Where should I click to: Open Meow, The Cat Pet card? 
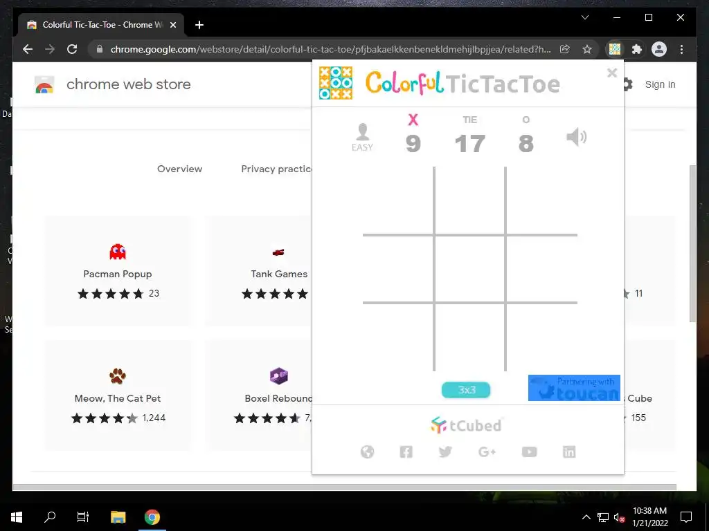[118, 395]
